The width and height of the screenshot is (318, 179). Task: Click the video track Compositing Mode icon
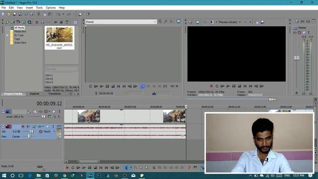pyautogui.click(x=50, y=117)
